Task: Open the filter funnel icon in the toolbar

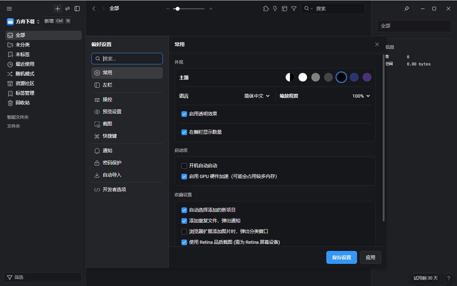Action: pyautogui.click(x=294, y=8)
